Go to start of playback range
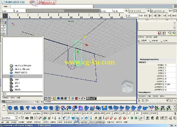Screen dimensions: 177x127 pyautogui.click(x=140, y=15)
